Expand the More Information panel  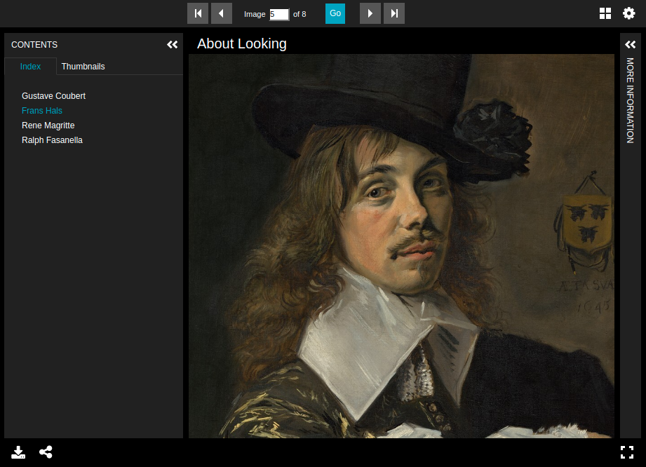tap(631, 44)
